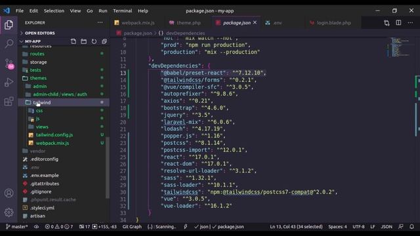
Task: Open the Run menu
Action: (x=103, y=10)
